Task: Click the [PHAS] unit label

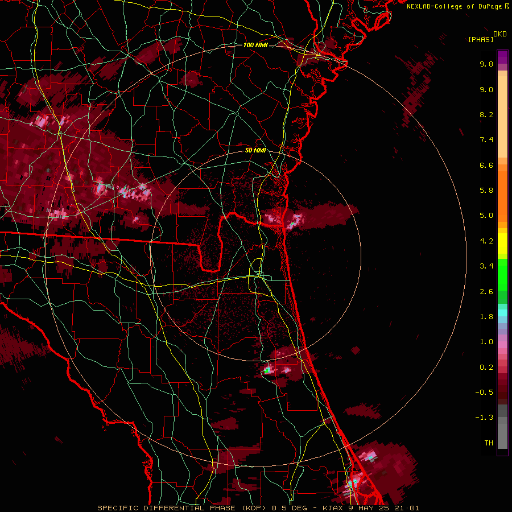Action: click(x=481, y=39)
